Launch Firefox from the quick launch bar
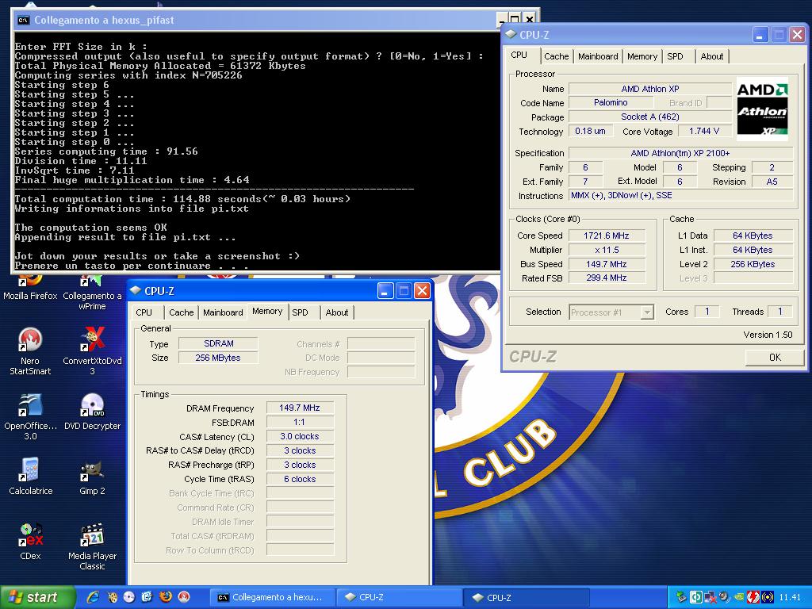Image resolution: width=812 pixels, height=609 pixels. pos(165,597)
